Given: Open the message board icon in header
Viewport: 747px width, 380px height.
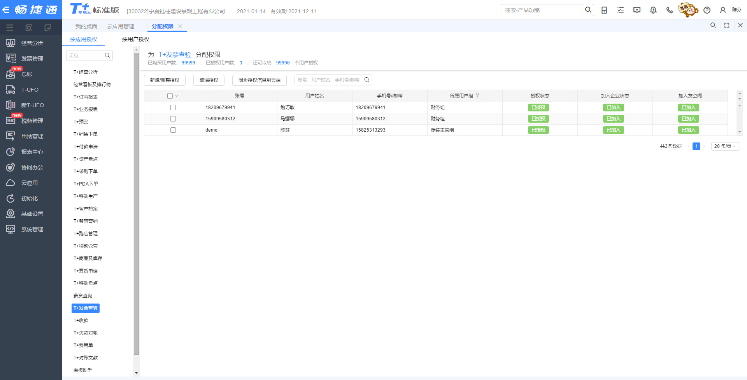Looking at the screenshot, I should point(637,10).
